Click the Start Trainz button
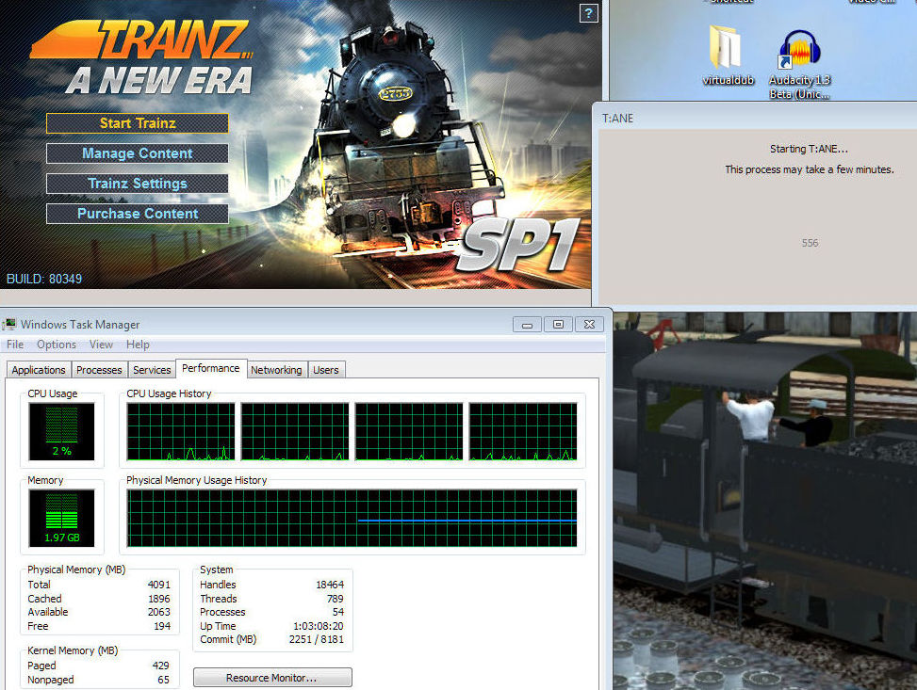This screenshot has height=690, width=917. pyautogui.click(x=138, y=123)
